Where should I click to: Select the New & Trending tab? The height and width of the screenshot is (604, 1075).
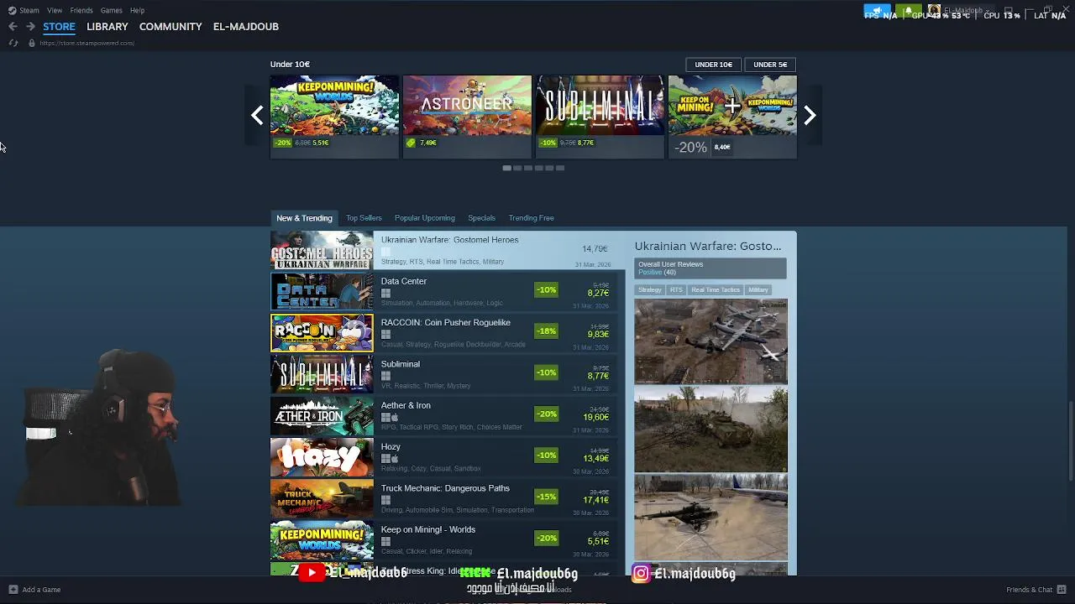pyautogui.click(x=304, y=218)
